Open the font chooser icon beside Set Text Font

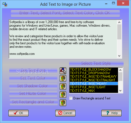pyautogui.click(x=63, y=71)
